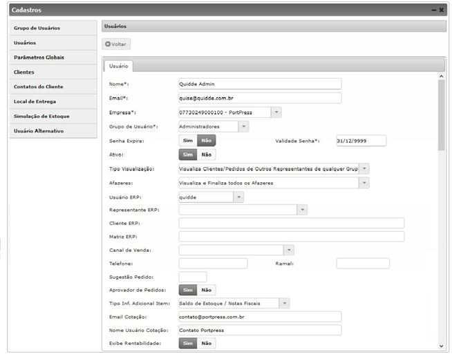452x354 pixels.
Task: Select the Usuário tab
Action: click(x=118, y=66)
